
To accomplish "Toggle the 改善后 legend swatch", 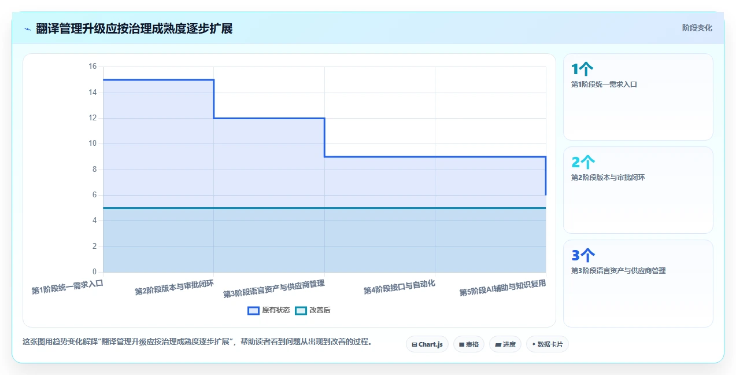I will click(301, 310).
